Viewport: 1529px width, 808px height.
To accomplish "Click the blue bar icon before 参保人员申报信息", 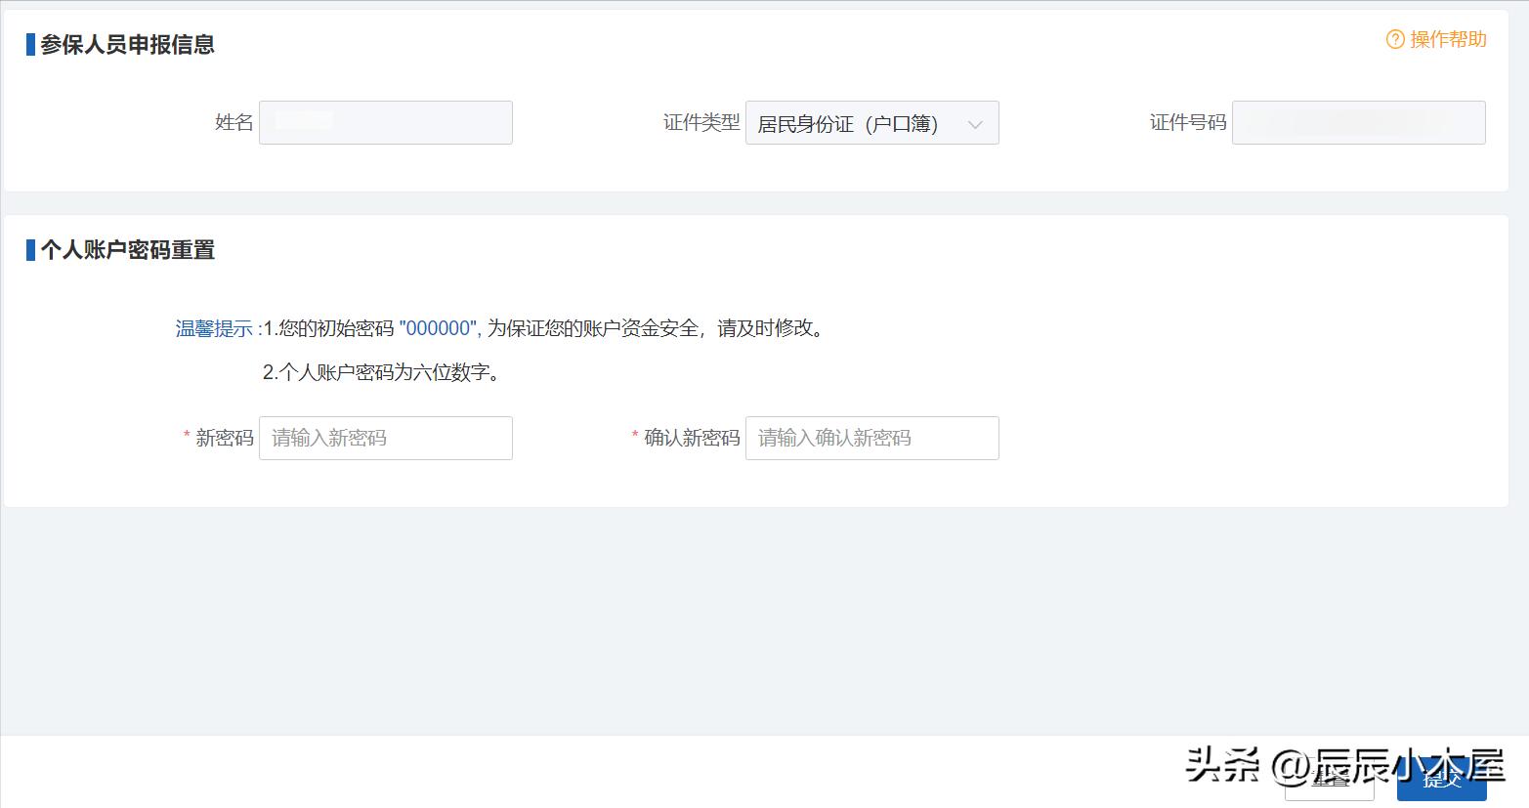I will click(30, 44).
